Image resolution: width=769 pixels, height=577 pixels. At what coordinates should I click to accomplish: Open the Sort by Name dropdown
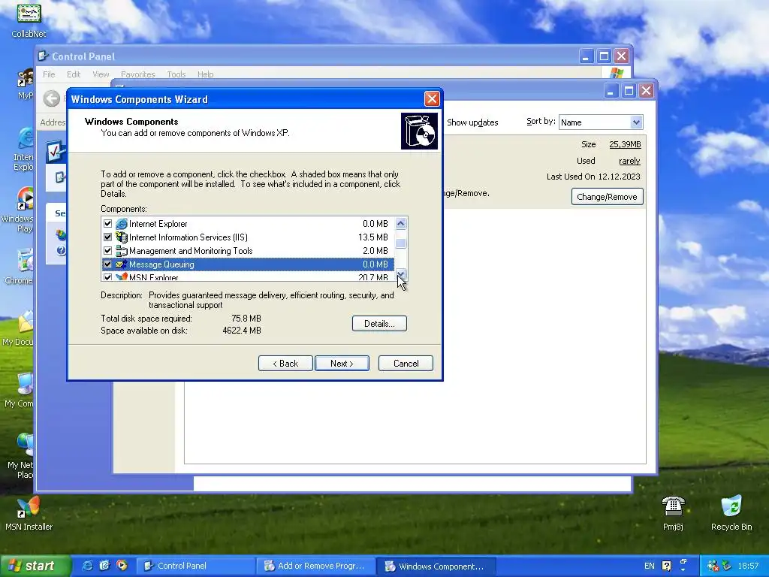coord(636,122)
